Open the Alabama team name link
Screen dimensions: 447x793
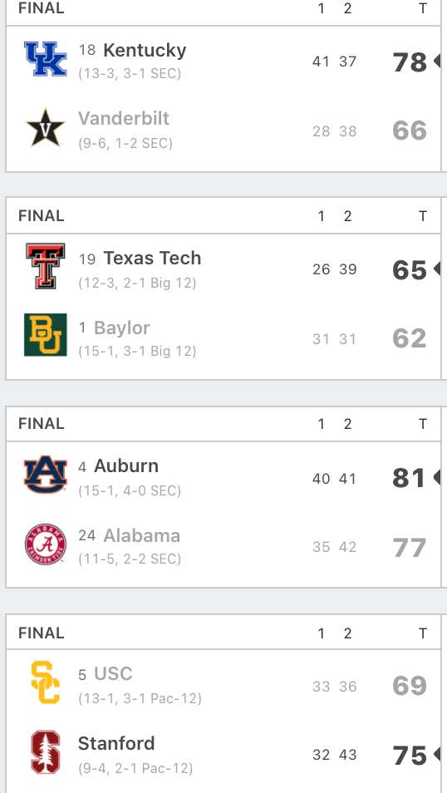pos(141,535)
